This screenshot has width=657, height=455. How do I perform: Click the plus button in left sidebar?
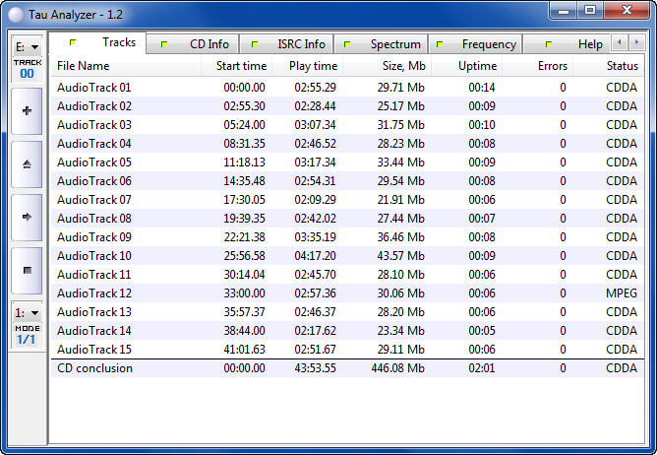coord(27,110)
